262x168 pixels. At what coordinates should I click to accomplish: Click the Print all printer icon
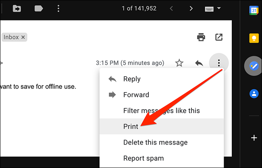(201, 37)
